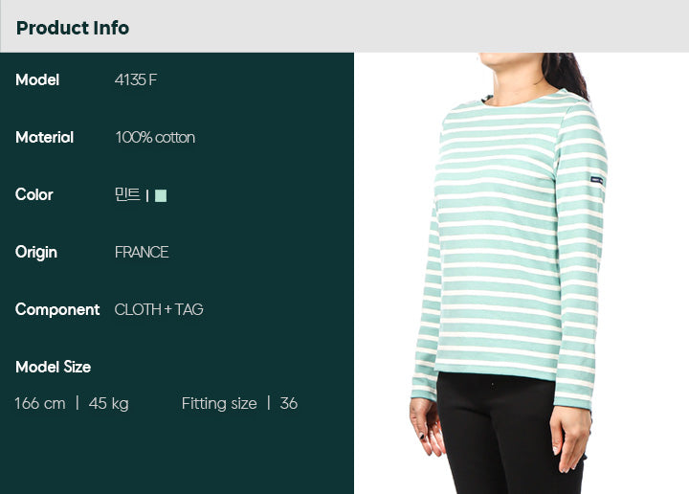Click the Model Size heading

tap(54, 367)
